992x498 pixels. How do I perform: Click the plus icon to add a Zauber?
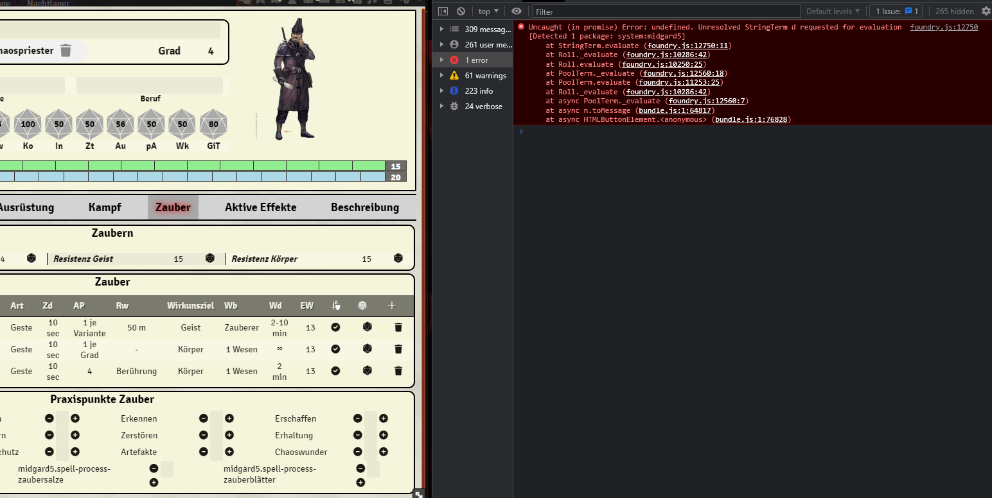tap(392, 306)
